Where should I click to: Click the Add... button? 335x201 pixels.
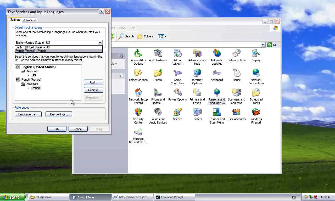[93, 82]
